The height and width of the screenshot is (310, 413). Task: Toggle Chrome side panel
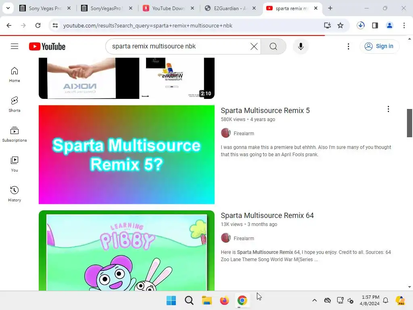[375, 25]
